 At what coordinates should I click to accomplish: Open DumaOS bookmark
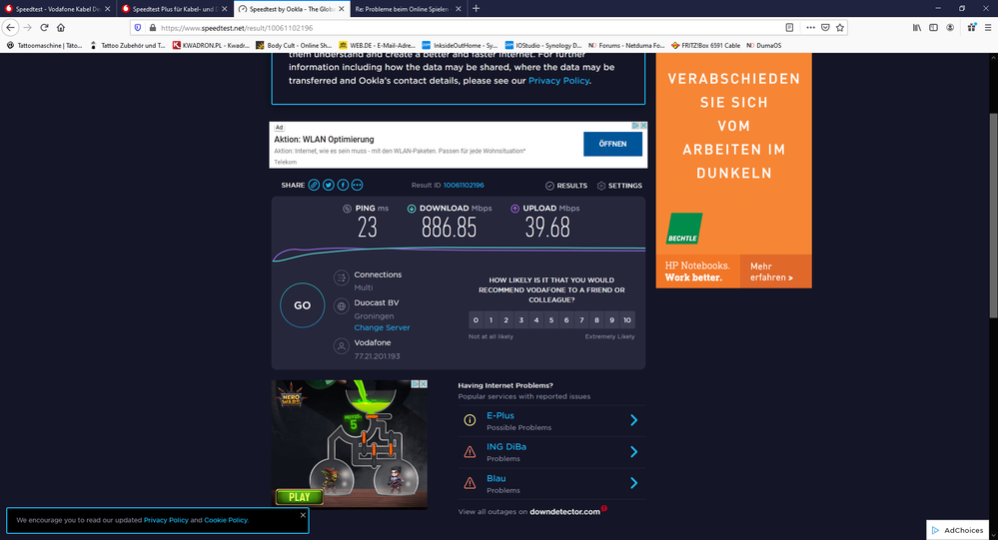click(763, 45)
